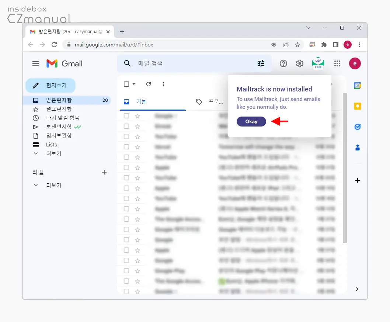This screenshot has height=322, width=390.
Task: Toggle Chrome side panel icon
Action: pos(336,45)
